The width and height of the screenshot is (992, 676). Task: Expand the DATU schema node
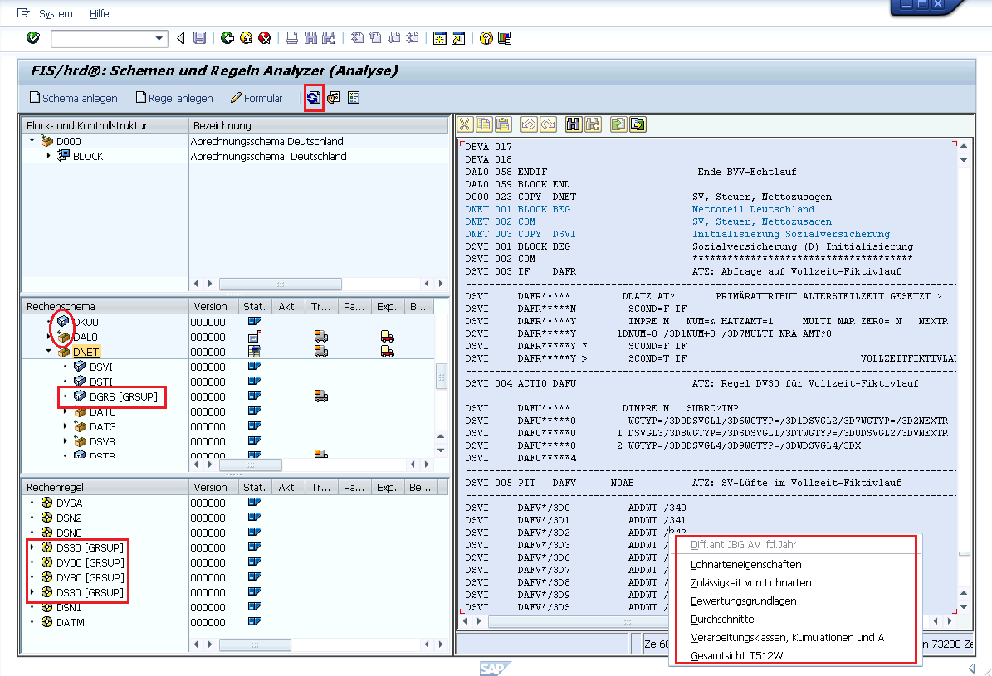[x=65, y=411]
